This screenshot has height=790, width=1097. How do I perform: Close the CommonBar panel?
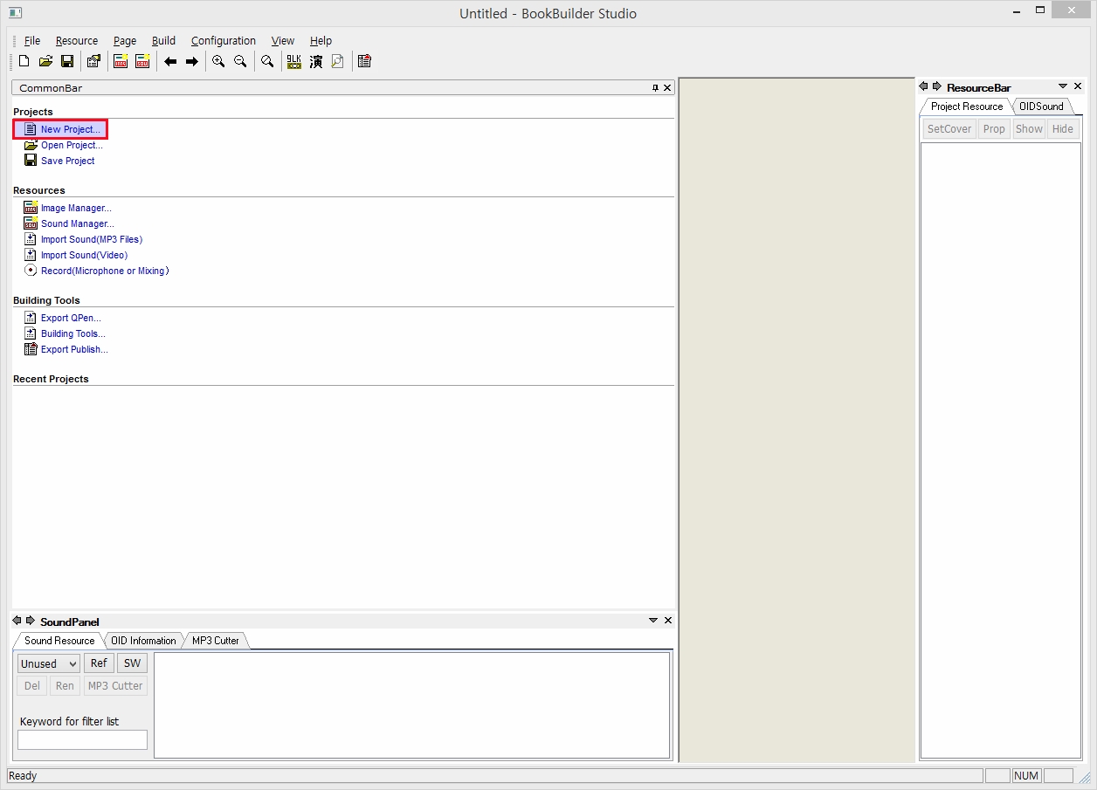[x=667, y=88]
